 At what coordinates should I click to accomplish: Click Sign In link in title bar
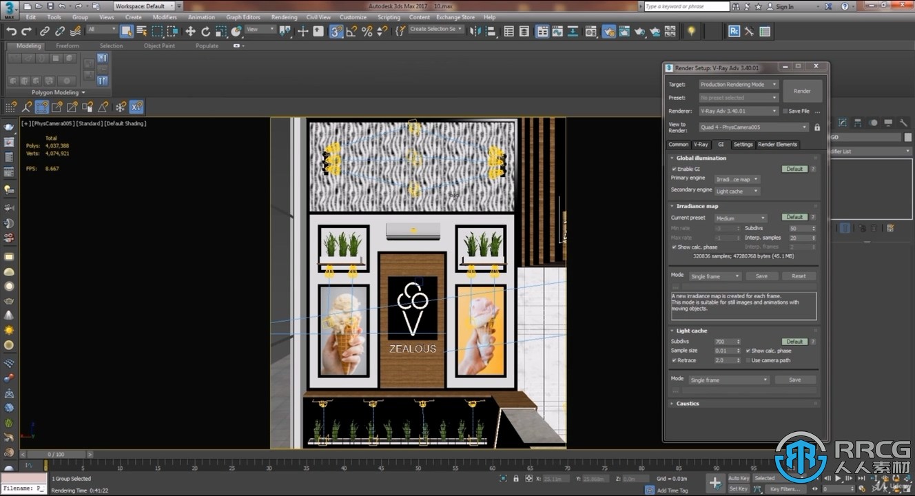784,7
